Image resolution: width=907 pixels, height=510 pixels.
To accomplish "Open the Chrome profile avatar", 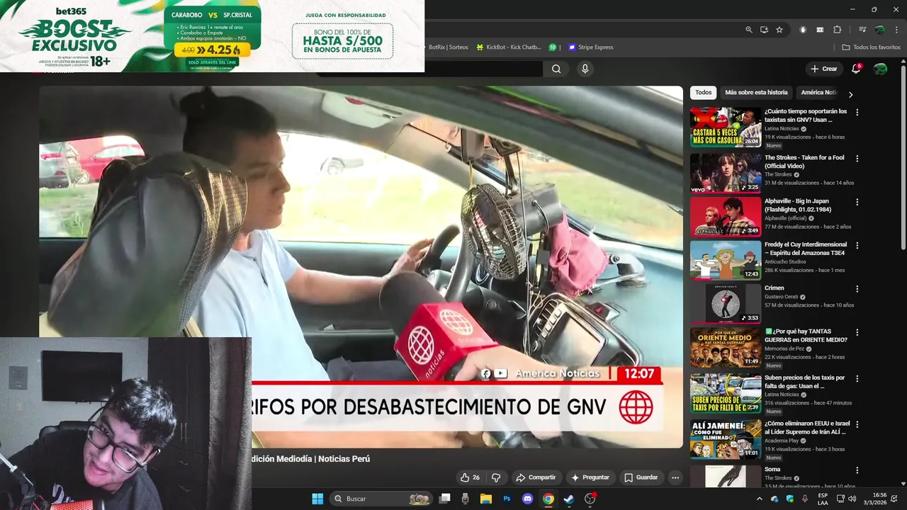I will [879, 30].
